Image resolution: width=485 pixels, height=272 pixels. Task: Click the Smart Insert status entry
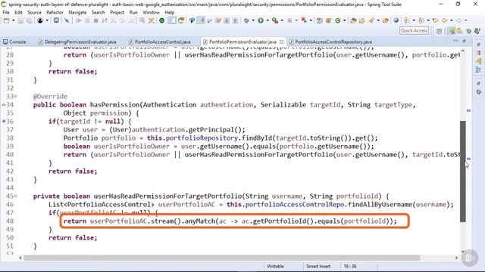pyautogui.click(x=318, y=266)
